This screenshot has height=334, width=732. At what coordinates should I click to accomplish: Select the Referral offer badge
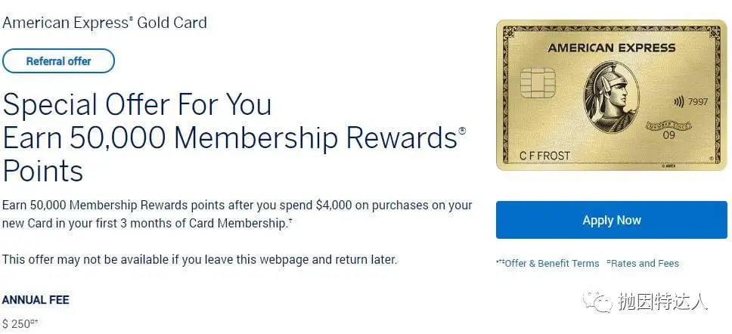coord(58,61)
